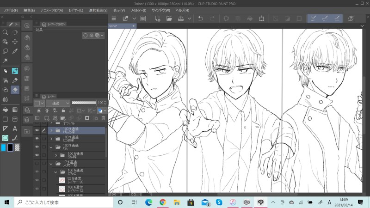Click the Scale/Rotate transform icon
Image resolution: width=370 pixels, height=208 pixels.
[x=261, y=18]
